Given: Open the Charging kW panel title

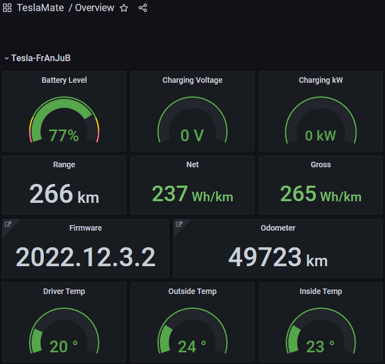Looking at the screenshot, I should (x=321, y=80).
